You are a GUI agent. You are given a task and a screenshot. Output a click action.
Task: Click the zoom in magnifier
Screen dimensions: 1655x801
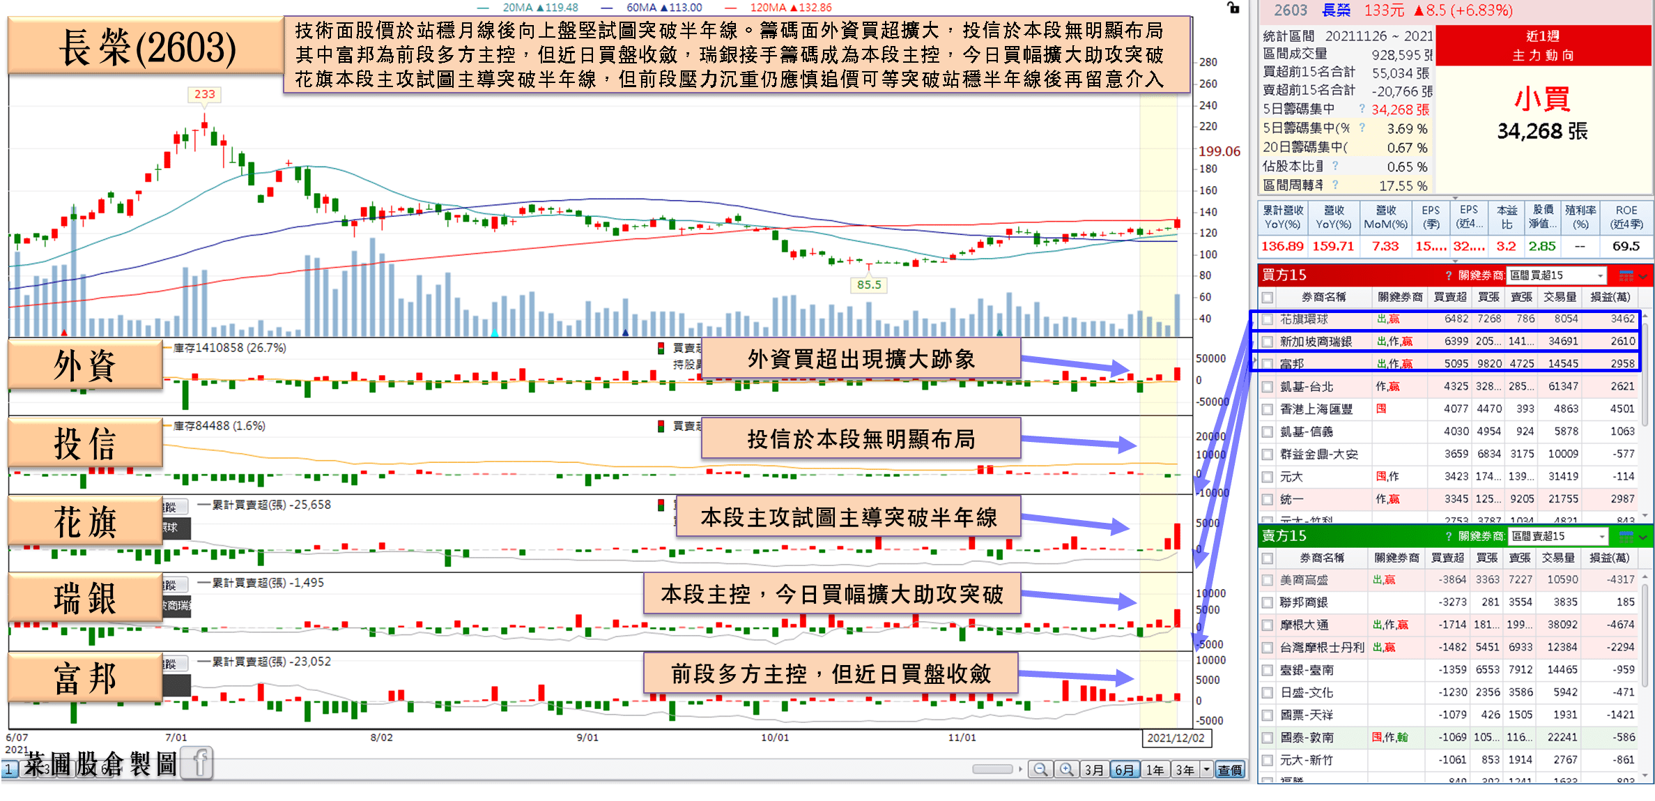(x=1066, y=770)
